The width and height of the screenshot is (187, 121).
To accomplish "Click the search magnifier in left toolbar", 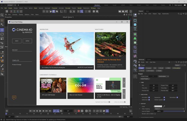I will [2, 21].
